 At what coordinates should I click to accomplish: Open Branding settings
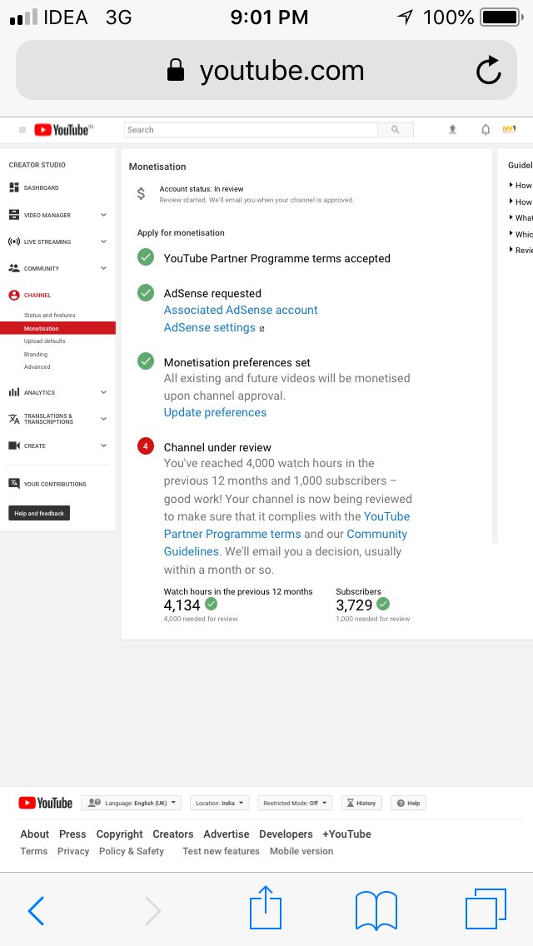[36, 354]
